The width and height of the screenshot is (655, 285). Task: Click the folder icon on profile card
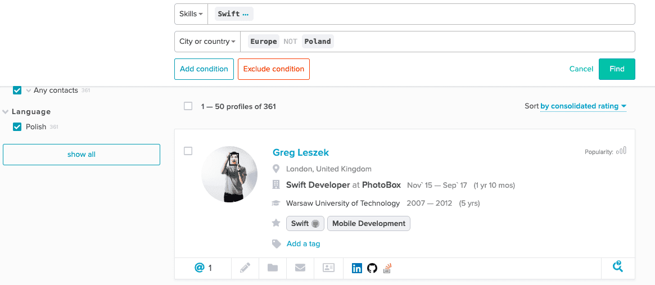[273, 268]
